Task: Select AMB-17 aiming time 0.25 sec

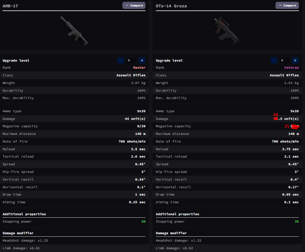Action: [x=137, y=202]
